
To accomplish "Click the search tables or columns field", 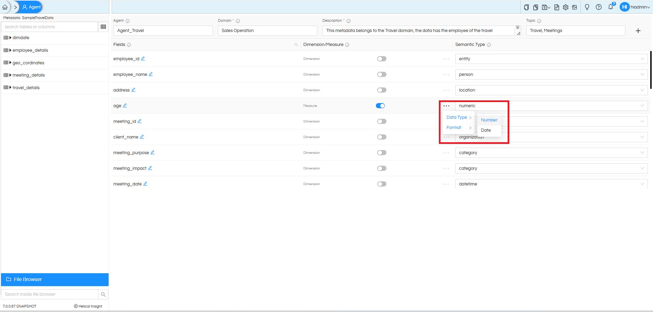I will click(x=50, y=27).
